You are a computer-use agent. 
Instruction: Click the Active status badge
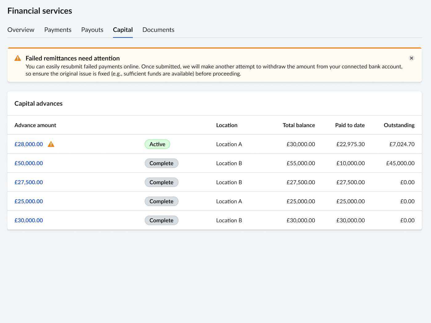(157, 144)
